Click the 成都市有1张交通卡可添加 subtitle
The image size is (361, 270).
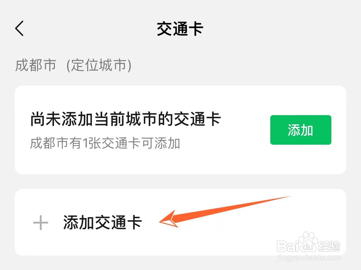point(105,143)
